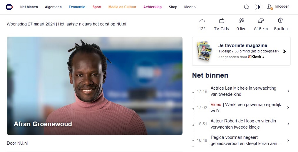298x152 pixels.
Task: Click the football 0 live icon
Action: click(x=241, y=21)
